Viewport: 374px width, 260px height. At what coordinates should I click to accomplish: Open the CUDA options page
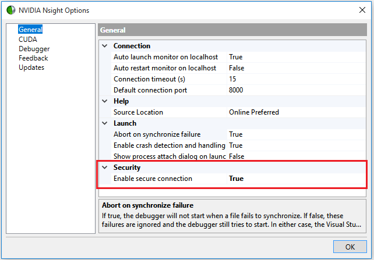[x=27, y=40]
